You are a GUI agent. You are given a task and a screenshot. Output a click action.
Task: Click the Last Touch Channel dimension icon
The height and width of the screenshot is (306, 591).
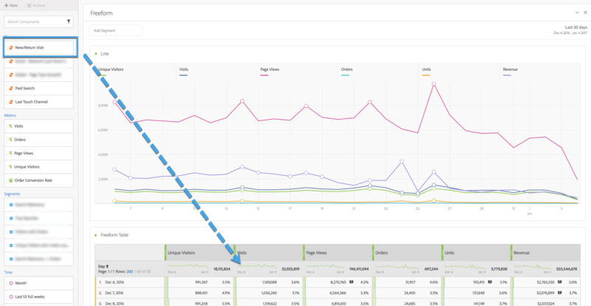click(x=11, y=102)
